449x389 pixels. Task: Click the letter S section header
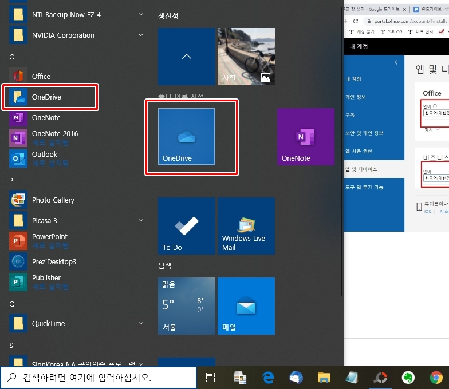click(x=11, y=346)
